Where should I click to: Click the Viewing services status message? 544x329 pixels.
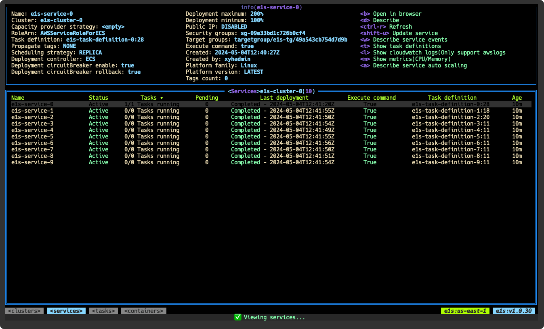pyautogui.click(x=275, y=317)
